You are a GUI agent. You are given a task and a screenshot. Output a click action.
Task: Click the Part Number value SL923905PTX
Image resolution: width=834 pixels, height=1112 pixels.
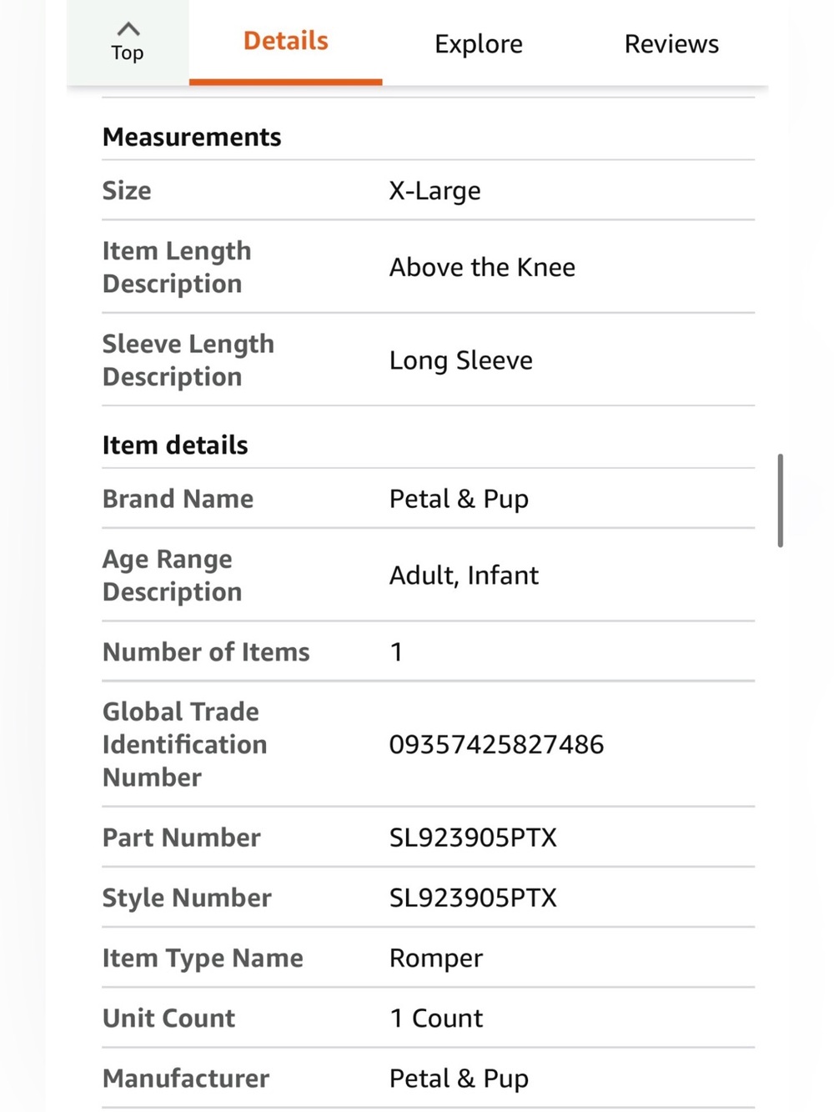(x=473, y=838)
